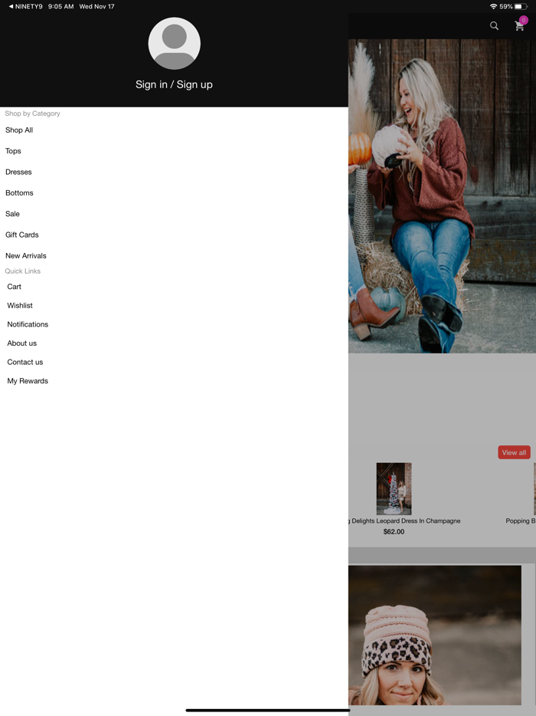The image size is (536, 716).
Task: Tap the search magnifier icon
Action: (x=494, y=26)
